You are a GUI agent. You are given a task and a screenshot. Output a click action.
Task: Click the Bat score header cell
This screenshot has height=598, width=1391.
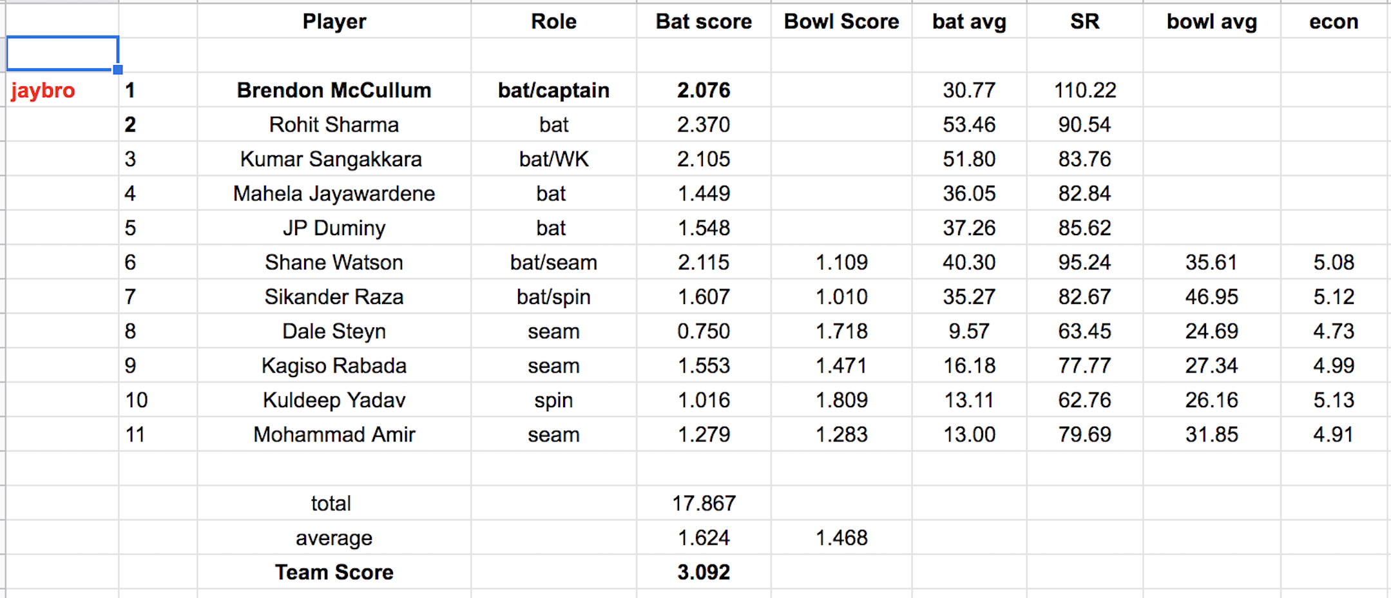704,21
